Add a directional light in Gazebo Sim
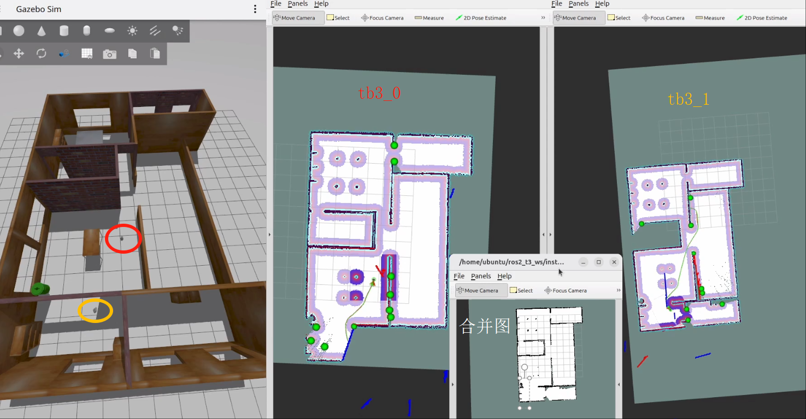The height and width of the screenshot is (419, 806). (155, 31)
